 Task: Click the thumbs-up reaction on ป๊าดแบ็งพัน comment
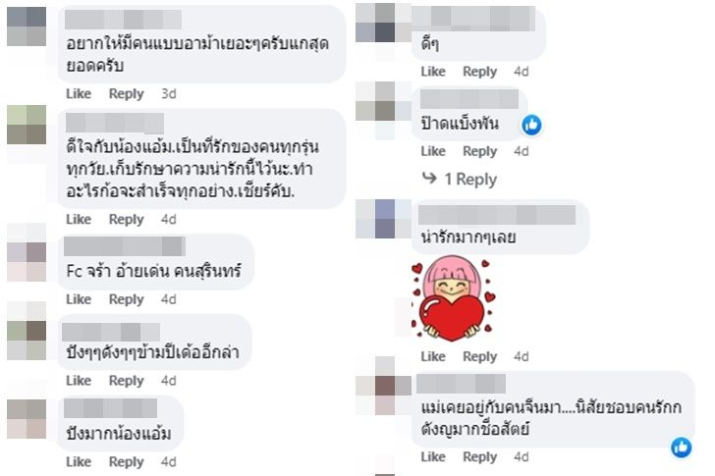point(531,125)
